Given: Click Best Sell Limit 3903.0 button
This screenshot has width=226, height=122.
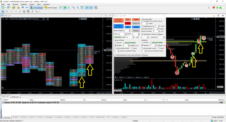Looking at the screenshot, I should (119, 20).
